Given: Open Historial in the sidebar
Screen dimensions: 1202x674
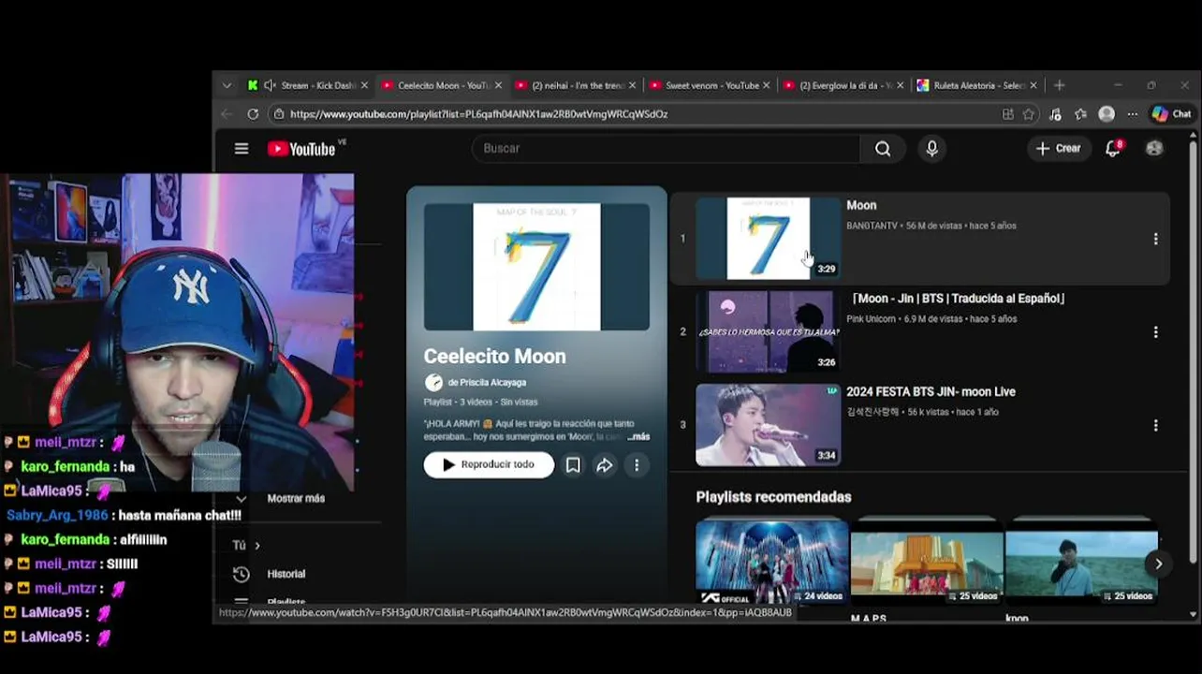Looking at the screenshot, I should click(x=286, y=574).
